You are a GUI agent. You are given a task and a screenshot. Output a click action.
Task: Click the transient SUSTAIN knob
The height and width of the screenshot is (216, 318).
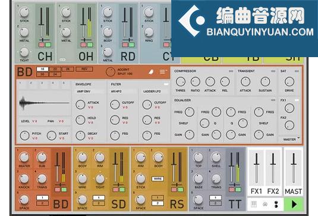(265, 82)
